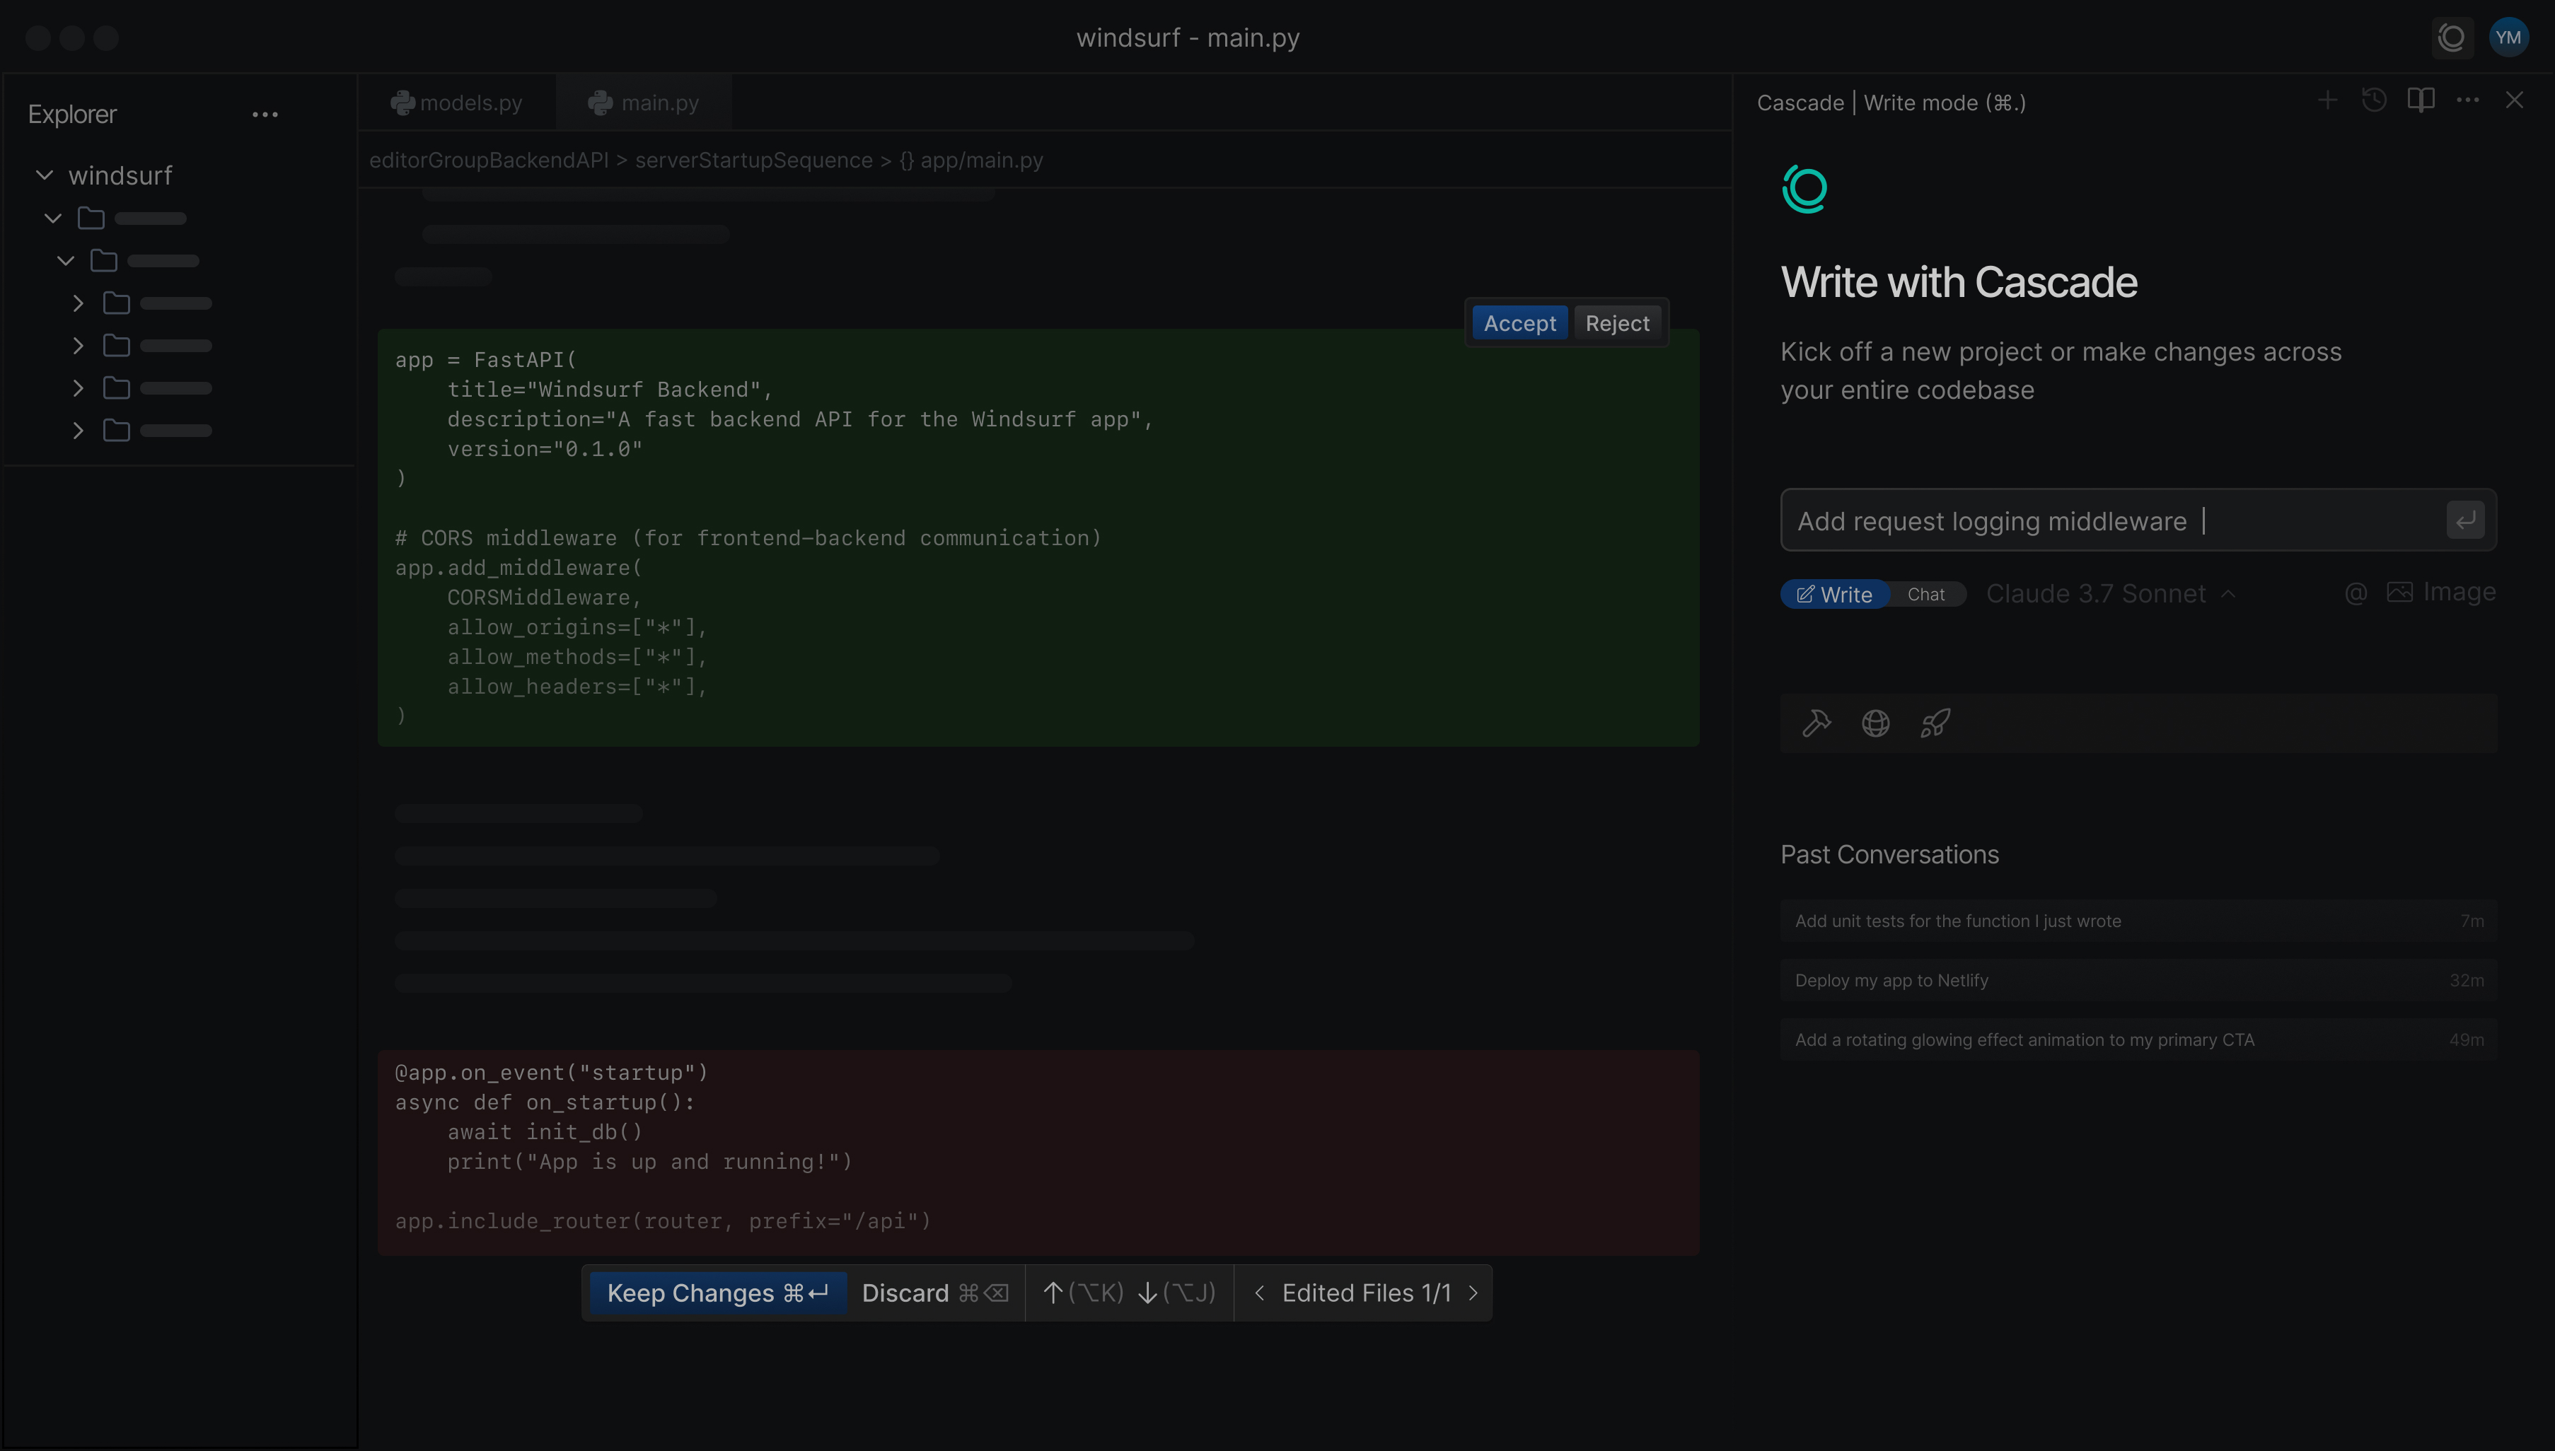Accept the suggested code change
2555x1451 pixels.
click(x=1518, y=322)
